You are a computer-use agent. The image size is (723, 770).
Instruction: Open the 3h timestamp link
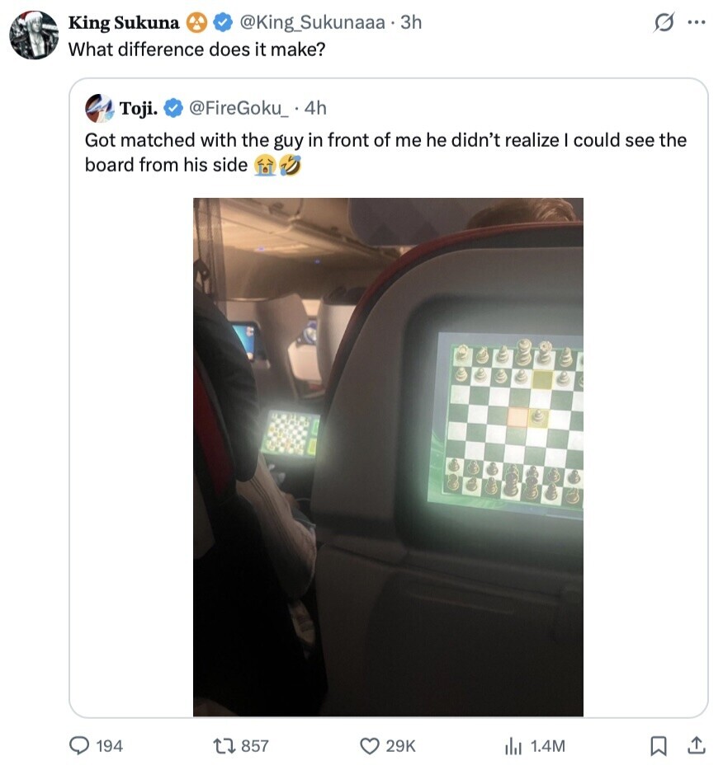pos(410,22)
